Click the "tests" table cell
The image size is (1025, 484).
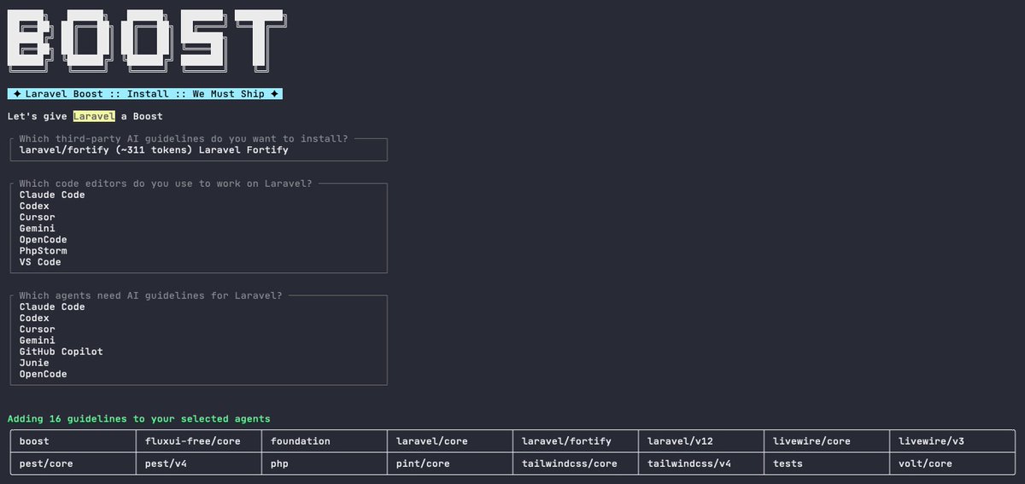point(827,464)
